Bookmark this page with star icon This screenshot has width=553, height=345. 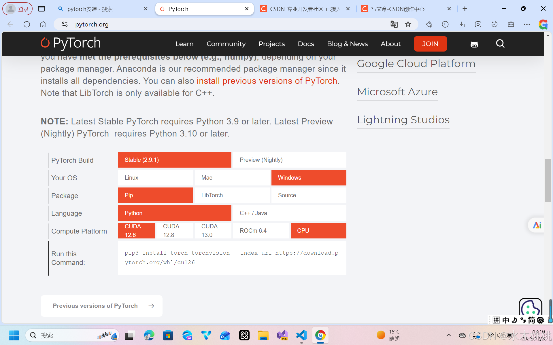point(408,24)
